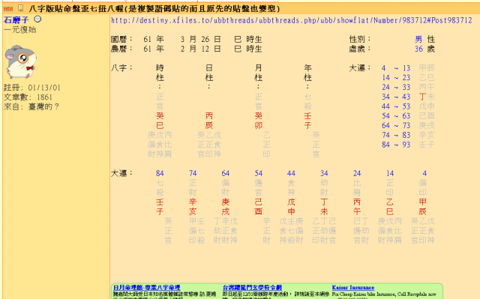Click the red 甲辰 in the bottom row
Viewport: 480px width, 299px height.
pos(423,207)
